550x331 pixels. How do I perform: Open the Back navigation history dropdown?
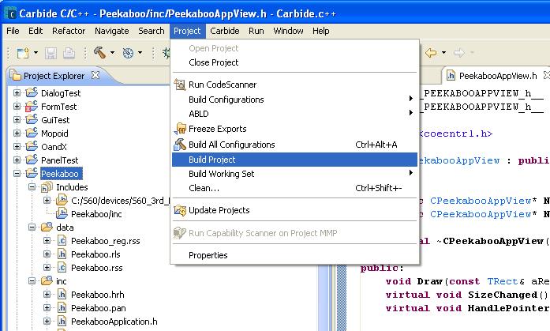443,53
